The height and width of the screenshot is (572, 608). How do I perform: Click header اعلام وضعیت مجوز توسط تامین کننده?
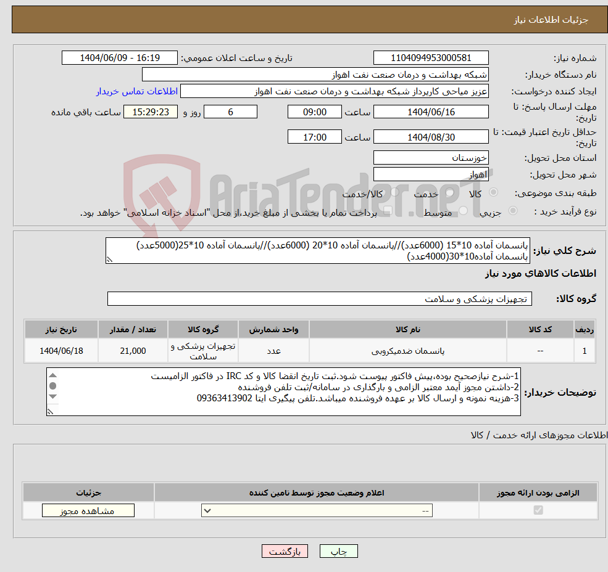click(x=317, y=492)
